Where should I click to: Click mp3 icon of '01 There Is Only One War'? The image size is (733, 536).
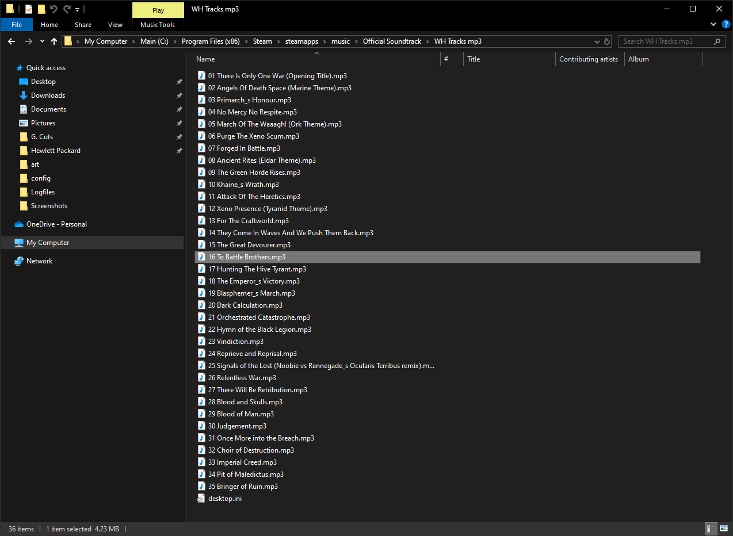point(201,76)
